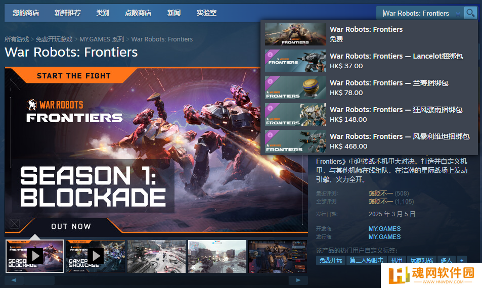Click the 免费开玩游戏 breadcrumb link
The width and height of the screenshot is (482, 288).
[x=54, y=39]
